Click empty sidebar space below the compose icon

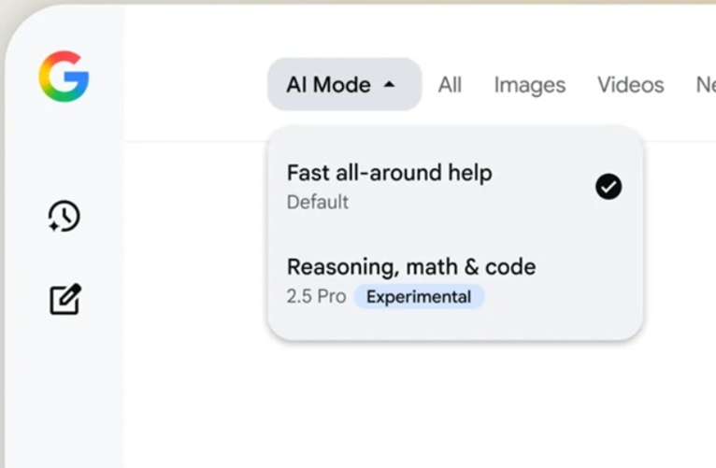(64, 392)
